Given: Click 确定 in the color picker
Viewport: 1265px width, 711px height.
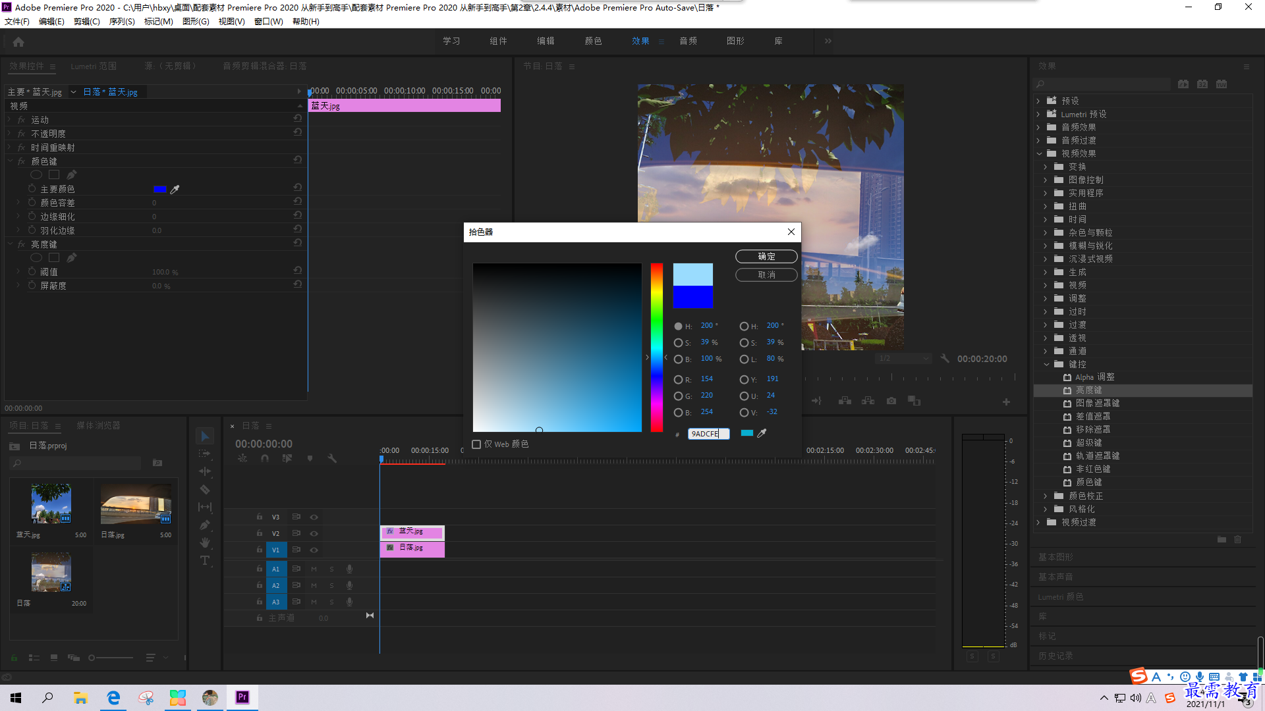Looking at the screenshot, I should pyautogui.click(x=766, y=257).
